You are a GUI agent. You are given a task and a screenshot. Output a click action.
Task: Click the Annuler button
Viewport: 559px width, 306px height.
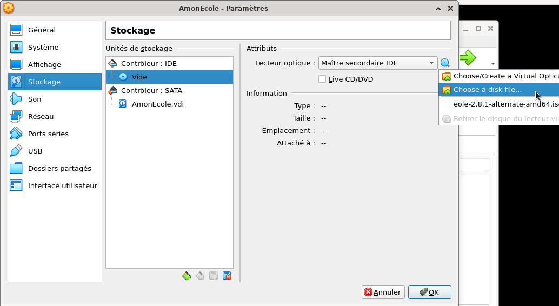pyautogui.click(x=383, y=292)
